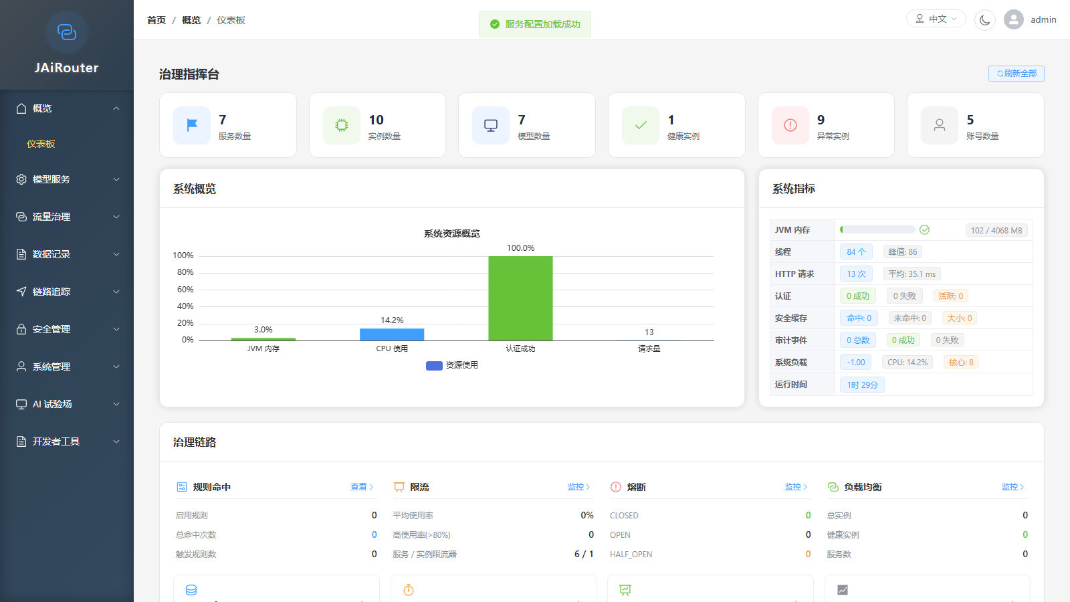This screenshot has width=1070, height=602.
Task: Click the 峰值: 86 thread peak tag
Action: (x=903, y=252)
